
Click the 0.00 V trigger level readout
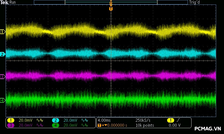(x=174, y=125)
